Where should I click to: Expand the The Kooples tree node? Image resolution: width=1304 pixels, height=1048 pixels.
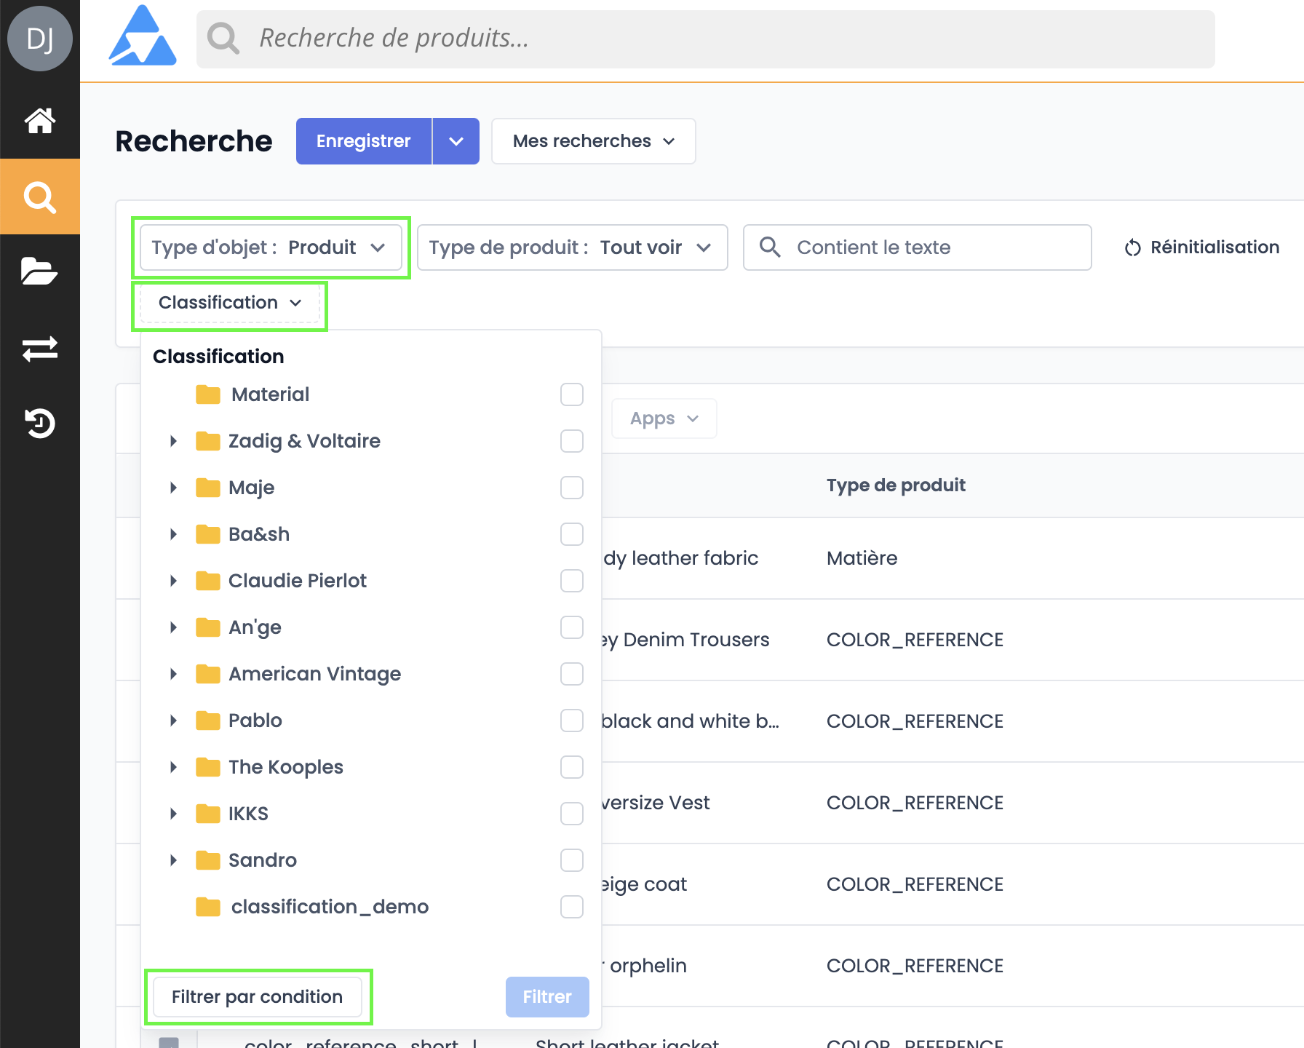point(173,767)
